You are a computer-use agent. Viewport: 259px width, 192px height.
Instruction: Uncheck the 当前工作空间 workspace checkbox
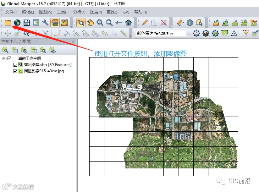point(9,58)
